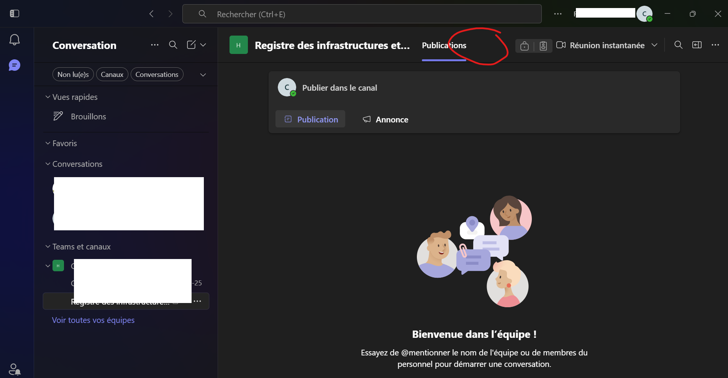This screenshot has height=378, width=728.
Task: Toggle the navigation pane icon in the title bar
Action: pos(15,14)
